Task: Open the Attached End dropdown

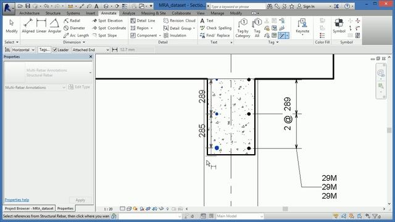Action: coord(91,50)
